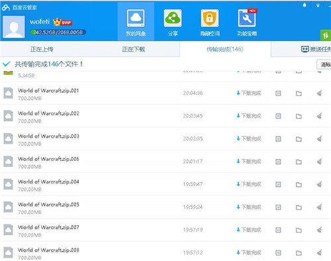The height and width of the screenshot is (261, 331).
Task: Open file for World of Warcraft.zip.004
Action: pos(278,184)
